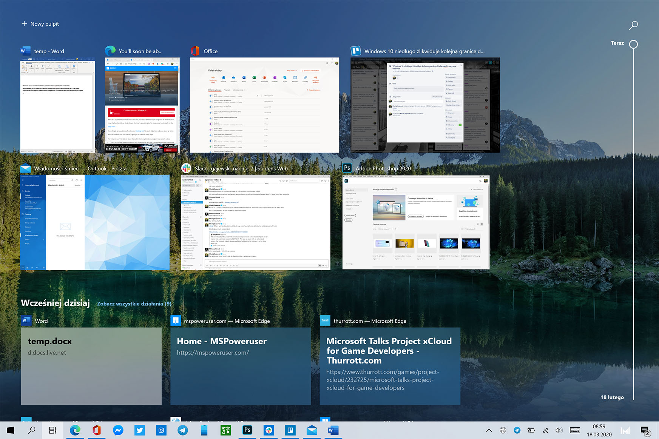Click the 18 lutego timeline date label
Screen dimensions: 659x439
pyautogui.click(x=612, y=397)
